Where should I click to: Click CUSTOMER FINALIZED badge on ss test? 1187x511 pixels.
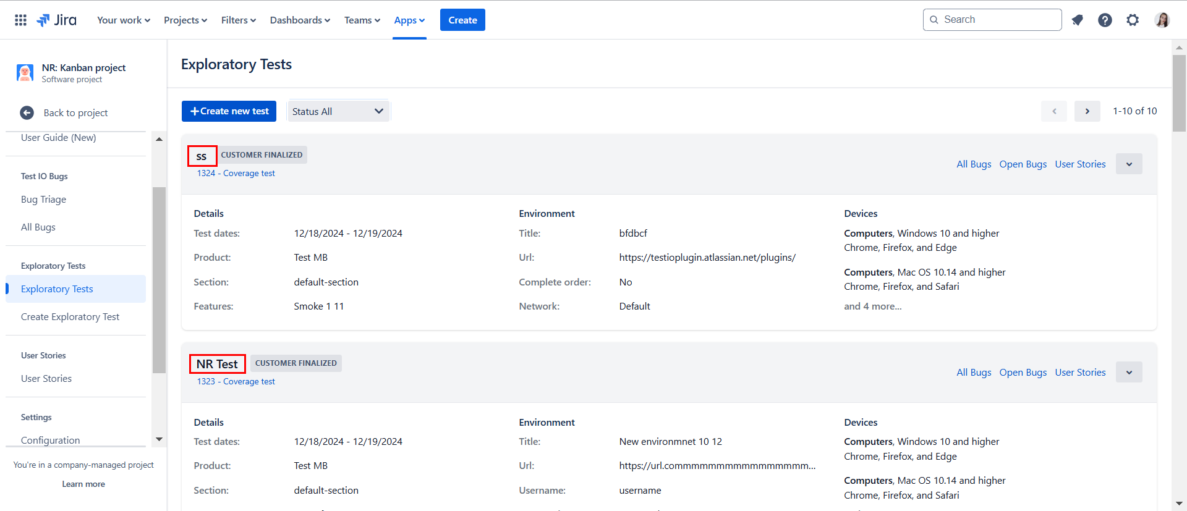coord(262,155)
